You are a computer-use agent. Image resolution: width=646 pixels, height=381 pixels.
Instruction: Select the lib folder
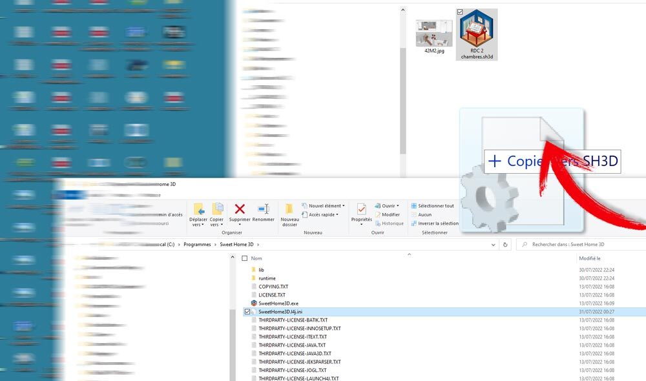[x=261, y=270]
